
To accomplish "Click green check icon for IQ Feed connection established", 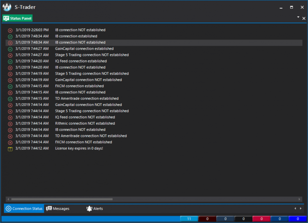I will pyautogui.click(x=10, y=62).
